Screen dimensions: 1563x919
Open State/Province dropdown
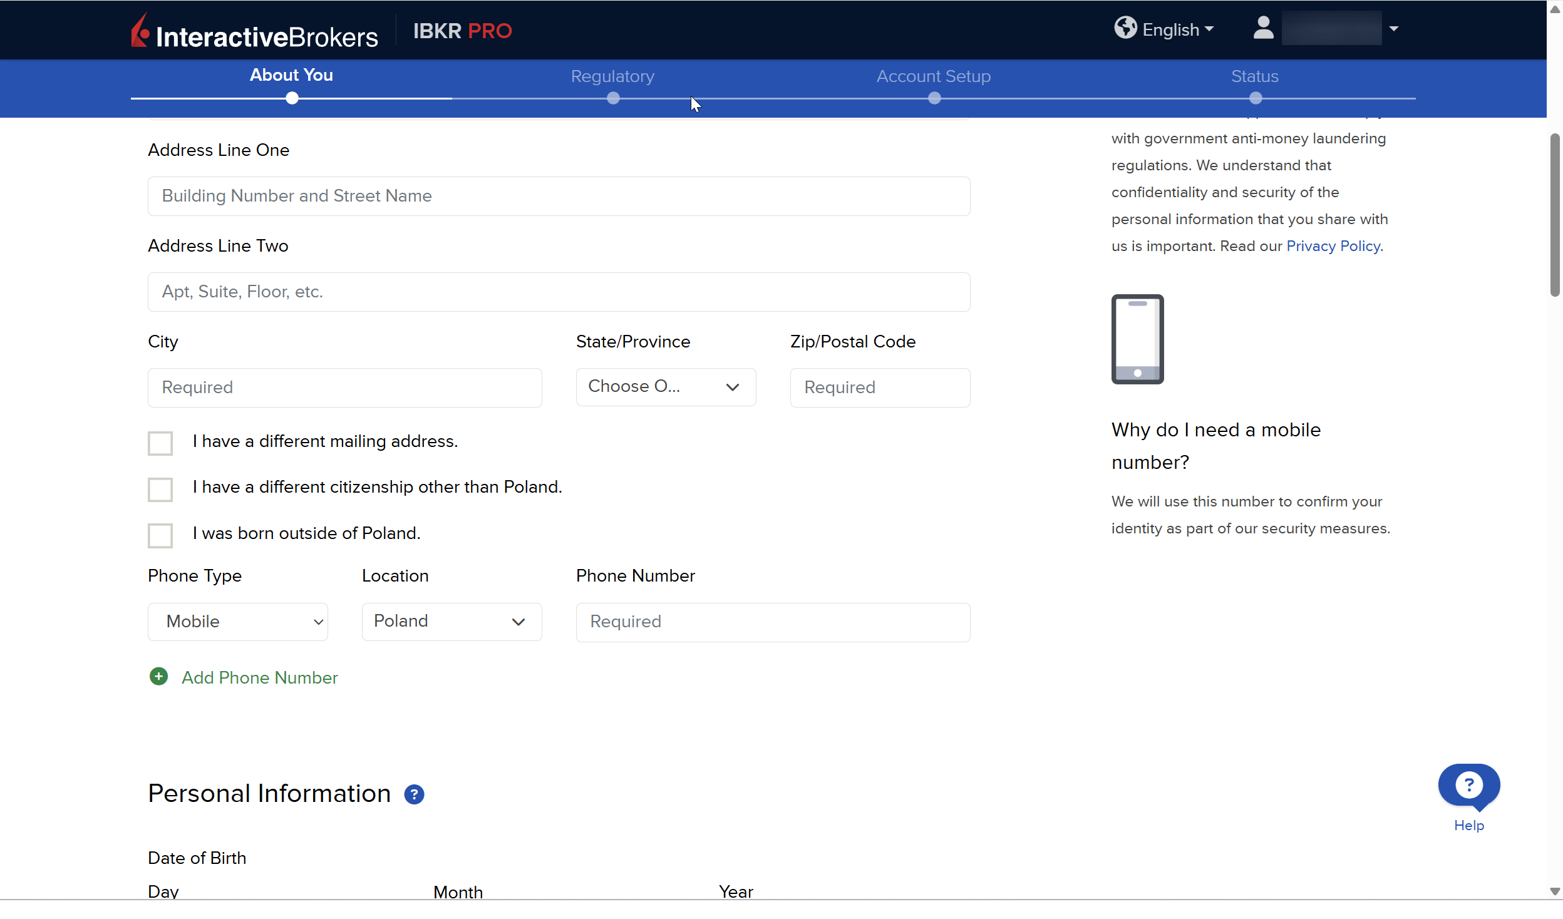(x=666, y=387)
